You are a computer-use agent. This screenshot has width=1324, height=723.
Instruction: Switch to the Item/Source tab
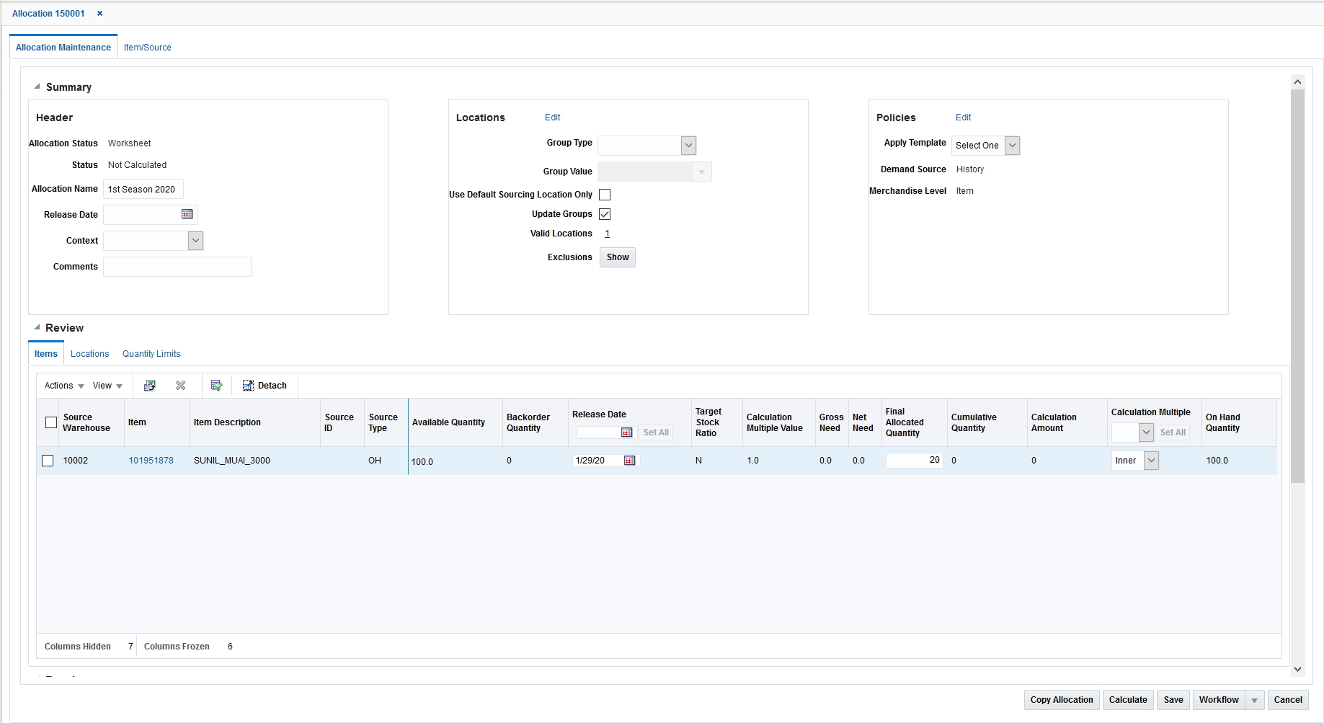[x=147, y=47]
